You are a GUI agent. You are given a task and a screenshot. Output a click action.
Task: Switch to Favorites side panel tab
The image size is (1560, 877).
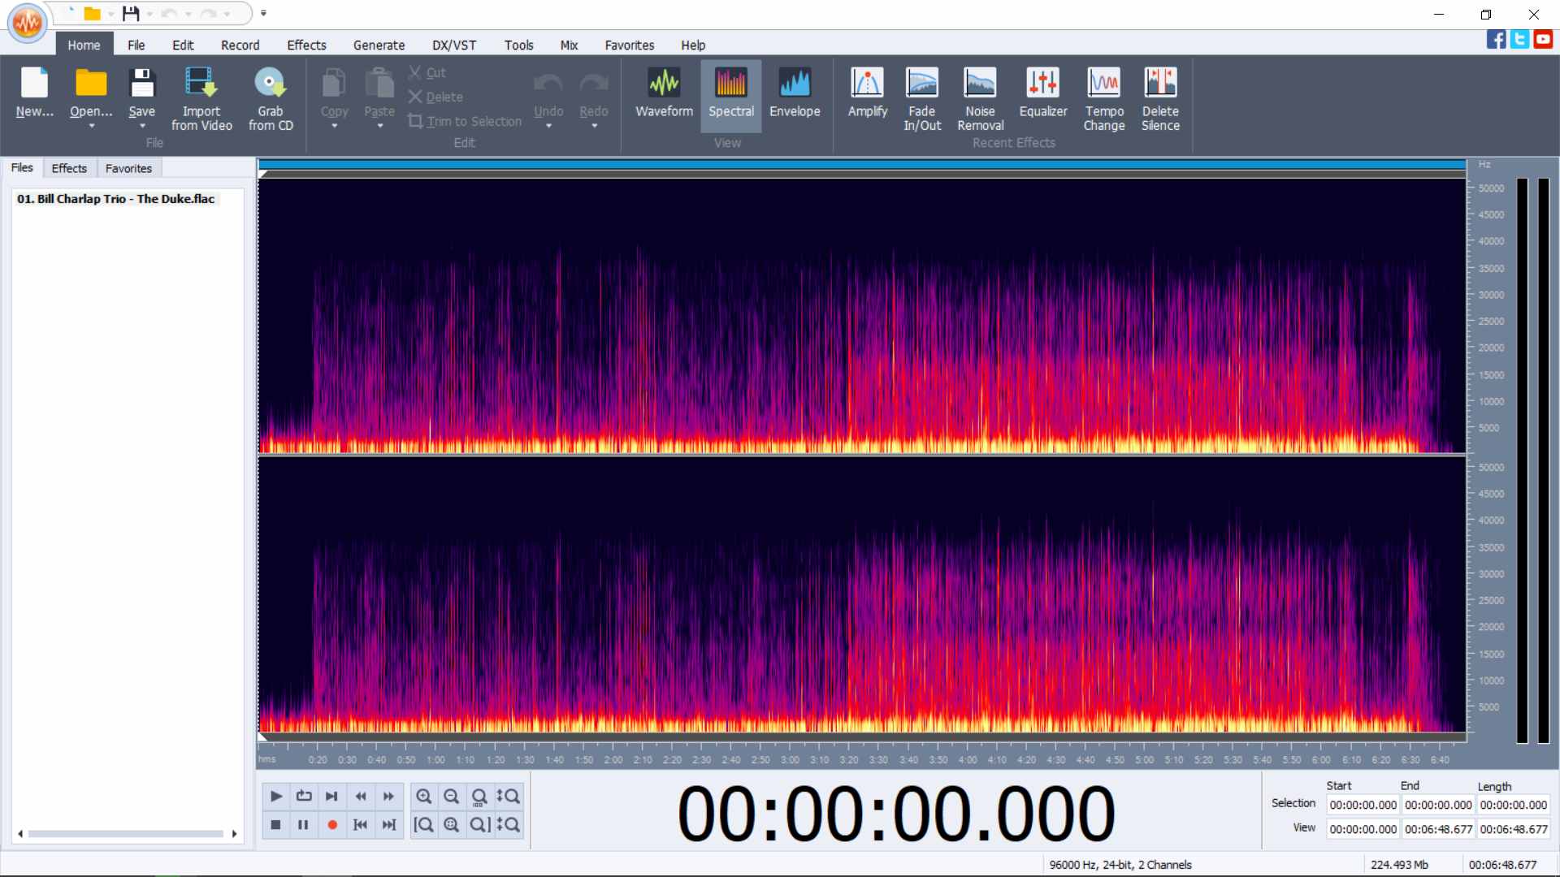(x=128, y=168)
